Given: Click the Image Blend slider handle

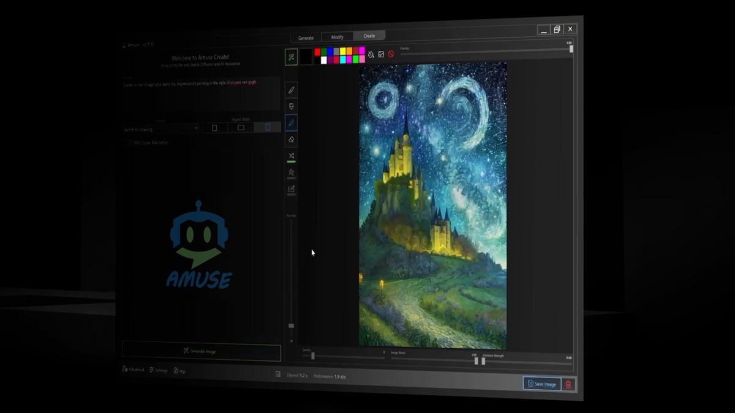Looking at the screenshot, I should (x=476, y=361).
